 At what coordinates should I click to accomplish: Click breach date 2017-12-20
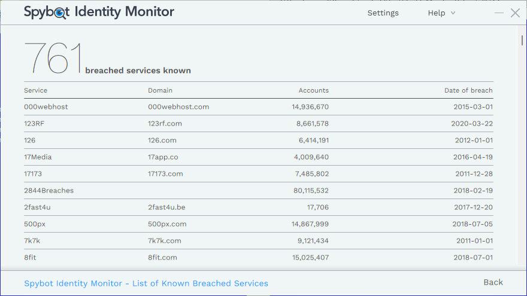point(473,207)
